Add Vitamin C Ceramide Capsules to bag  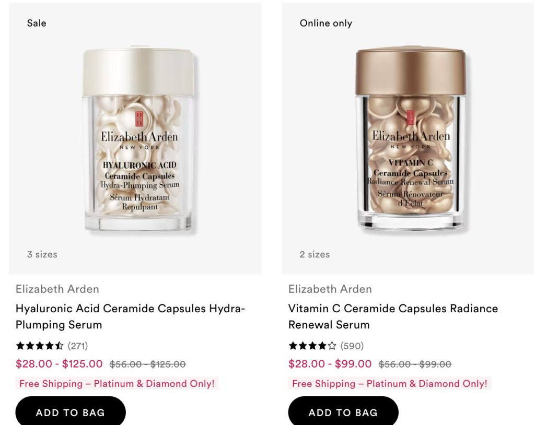343,412
